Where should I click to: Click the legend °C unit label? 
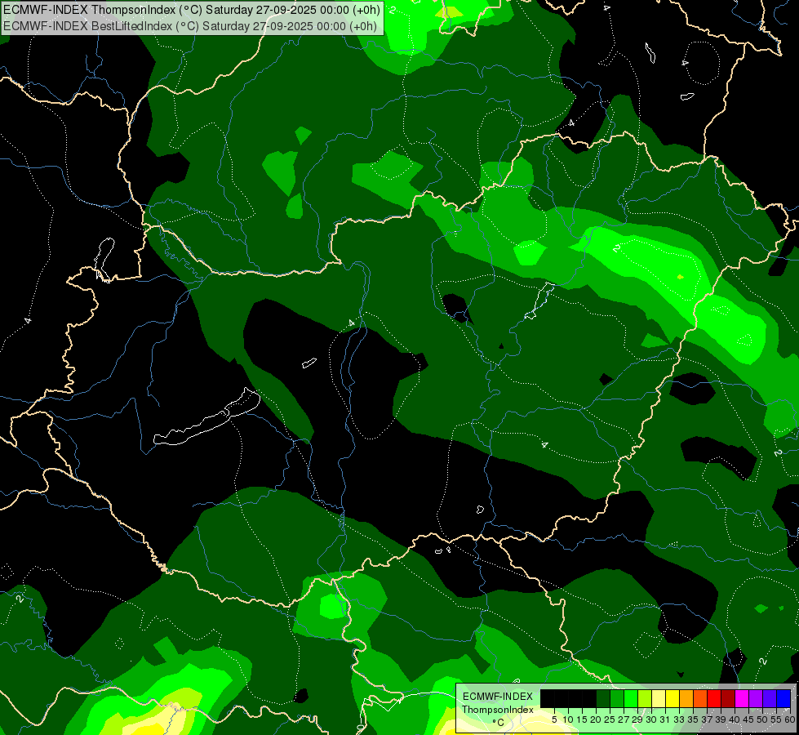click(499, 722)
